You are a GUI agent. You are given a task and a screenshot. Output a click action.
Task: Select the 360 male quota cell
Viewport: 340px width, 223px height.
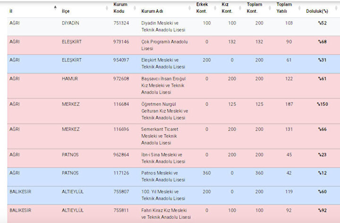click(x=207, y=173)
